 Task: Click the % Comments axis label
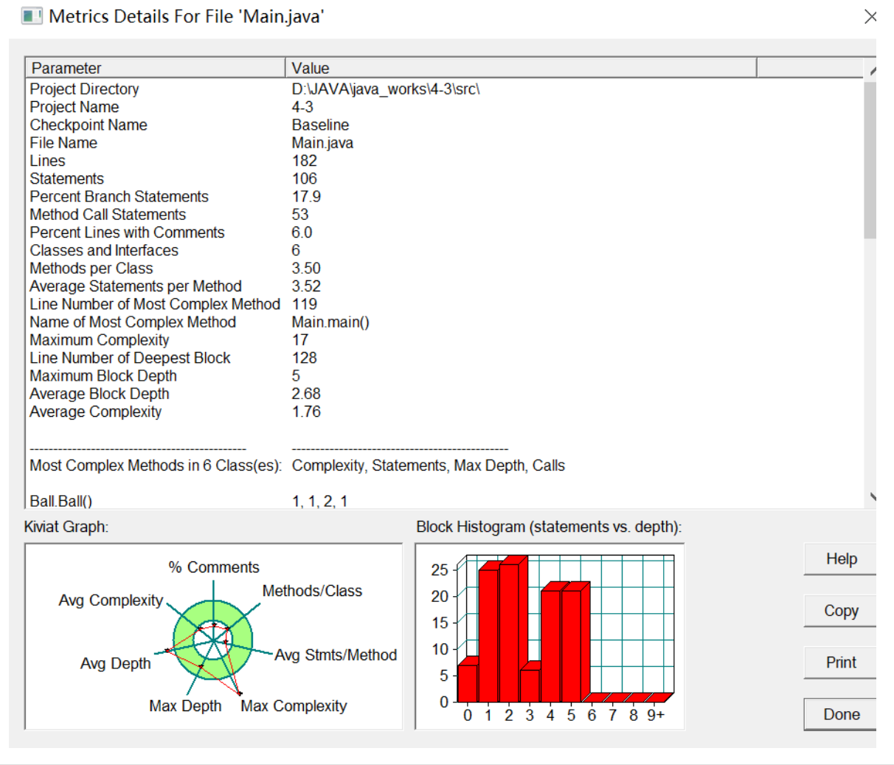pos(214,567)
